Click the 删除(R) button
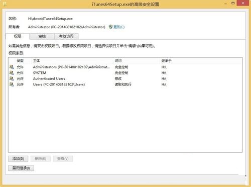This screenshot has width=251, height=187. coord(41,158)
